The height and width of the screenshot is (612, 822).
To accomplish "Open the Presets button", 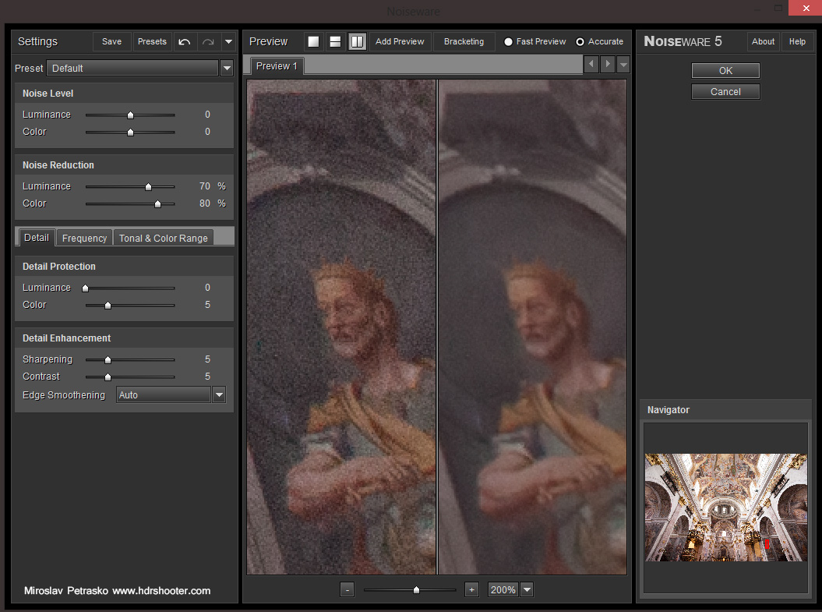I will [152, 41].
